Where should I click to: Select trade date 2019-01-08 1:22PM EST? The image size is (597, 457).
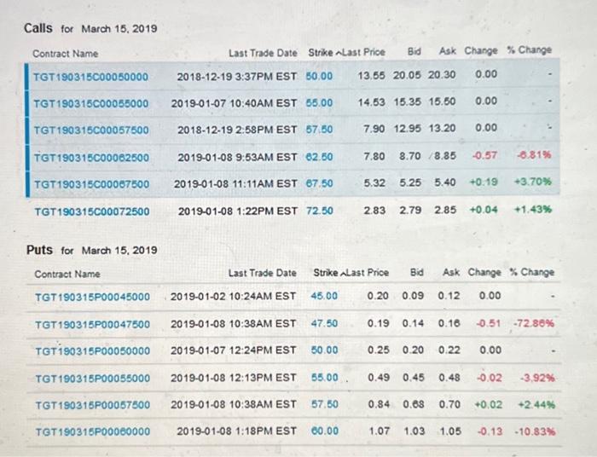(x=238, y=211)
